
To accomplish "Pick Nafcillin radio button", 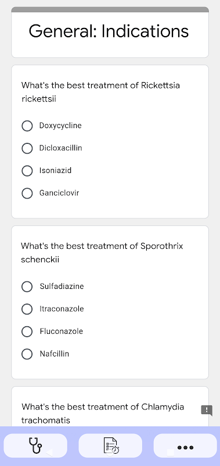I will [x=27, y=354].
